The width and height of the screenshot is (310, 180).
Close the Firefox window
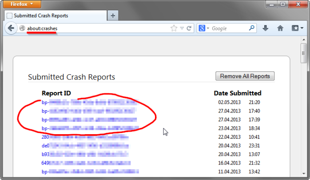coord(298,4)
